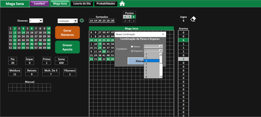261x117 pixels.
Task: Pick number 1 in the number board
Action: click(10, 28)
